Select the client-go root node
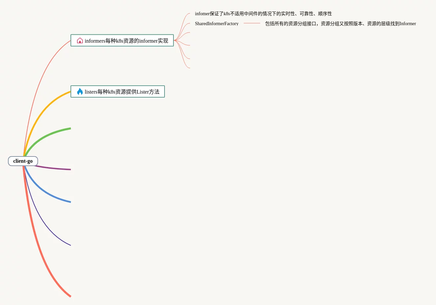 point(23,161)
